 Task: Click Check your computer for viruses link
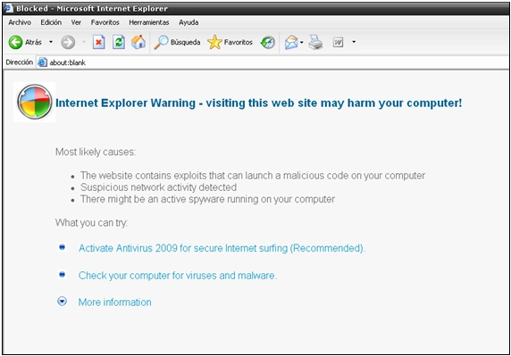click(x=178, y=276)
